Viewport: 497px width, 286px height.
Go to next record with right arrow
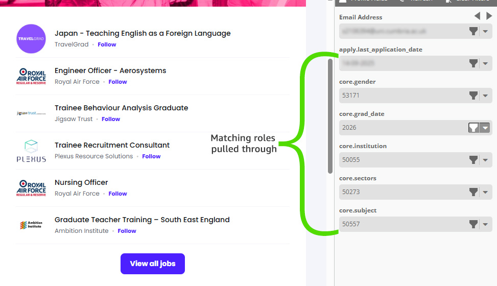click(x=489, y=16)
